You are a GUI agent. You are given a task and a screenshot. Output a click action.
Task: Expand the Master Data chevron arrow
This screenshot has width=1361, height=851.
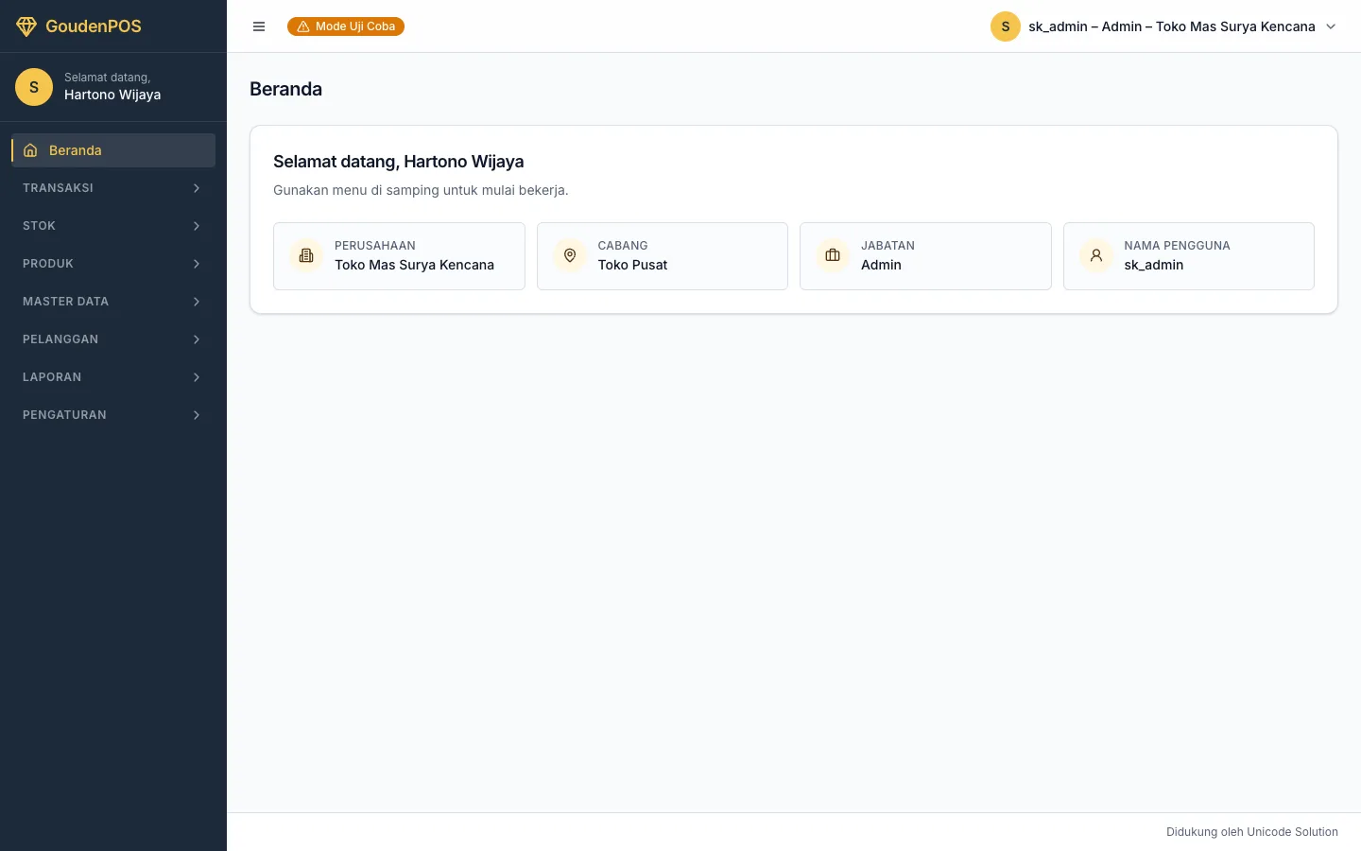coord(197,302)
